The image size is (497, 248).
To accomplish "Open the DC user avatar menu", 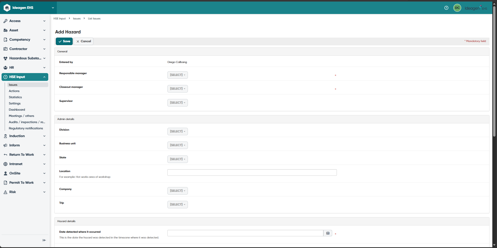I will (x=457, y=8).
